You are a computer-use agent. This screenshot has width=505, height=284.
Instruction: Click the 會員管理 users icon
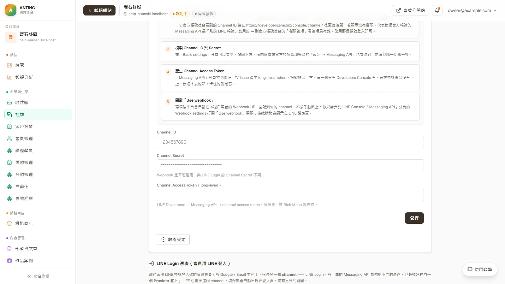click(9, 139)
